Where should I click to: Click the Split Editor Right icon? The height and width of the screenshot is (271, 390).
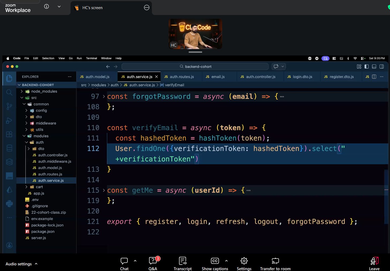(374, 77)
